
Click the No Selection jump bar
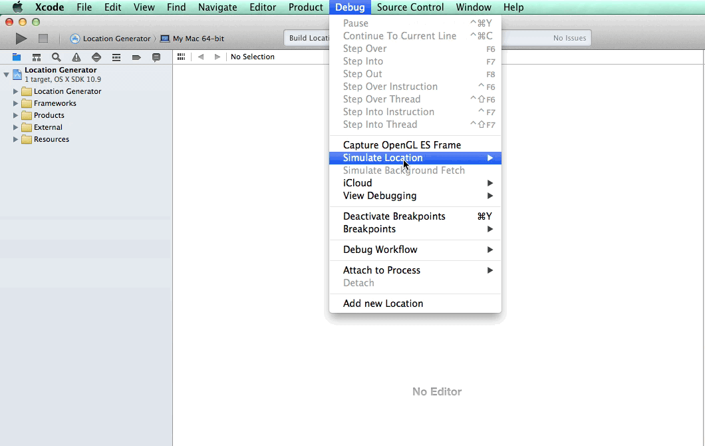click(x=252, y=57)
